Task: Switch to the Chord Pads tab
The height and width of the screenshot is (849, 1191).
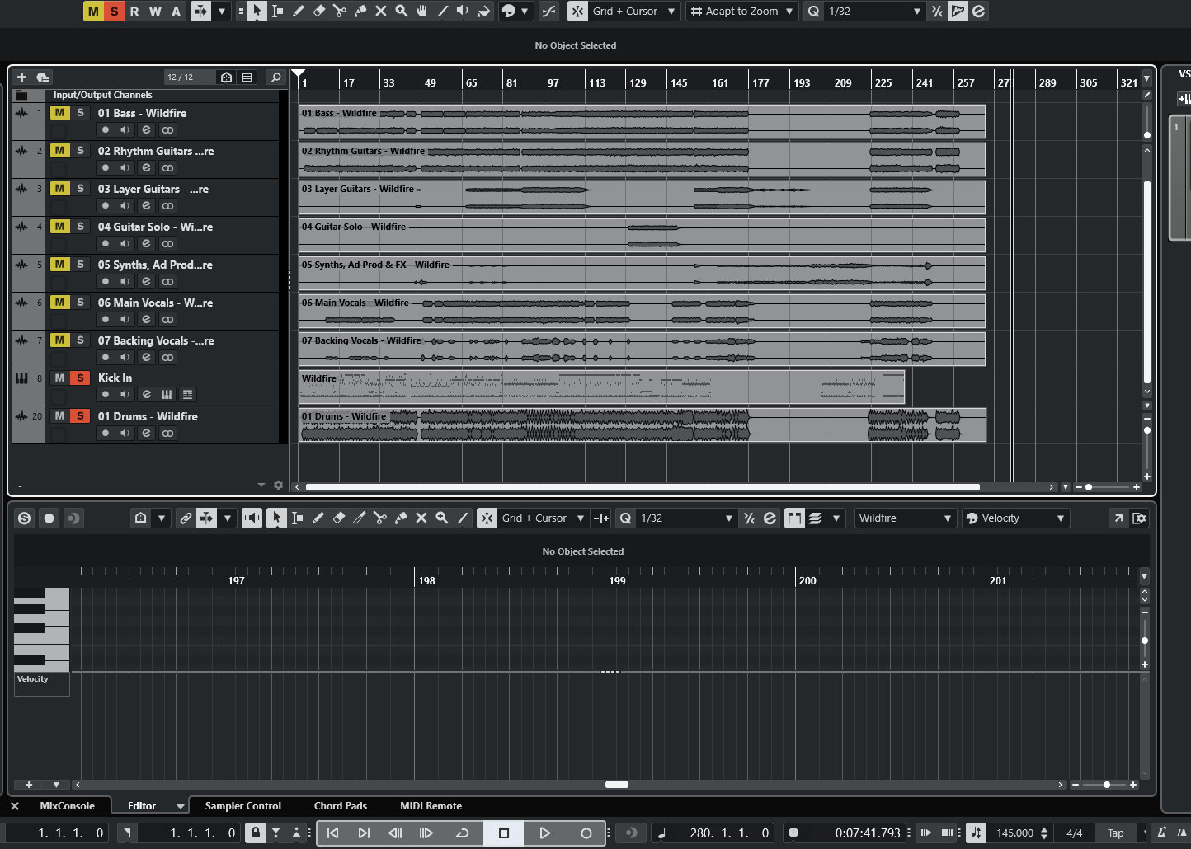Action: (x=341, y=805)
